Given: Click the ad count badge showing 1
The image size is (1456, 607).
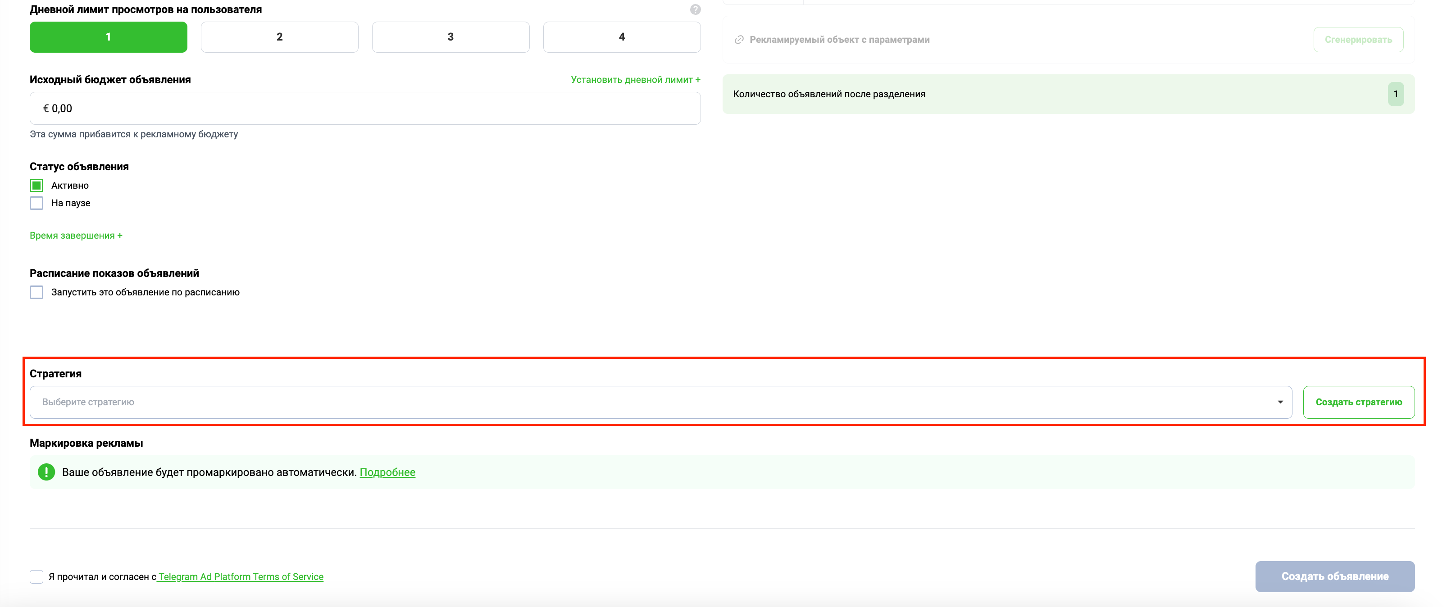Looking at the screenshot, I should pyautogui.click(x=1396, y=94).
